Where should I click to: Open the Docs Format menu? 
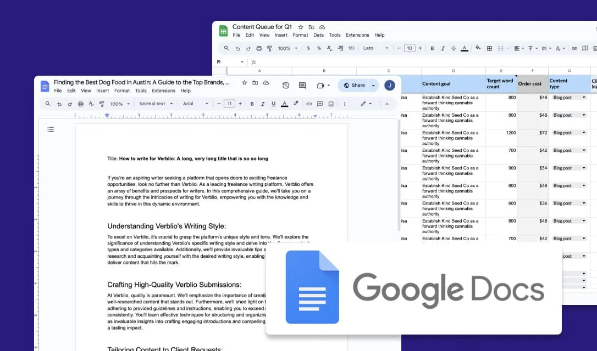(122, 91)
